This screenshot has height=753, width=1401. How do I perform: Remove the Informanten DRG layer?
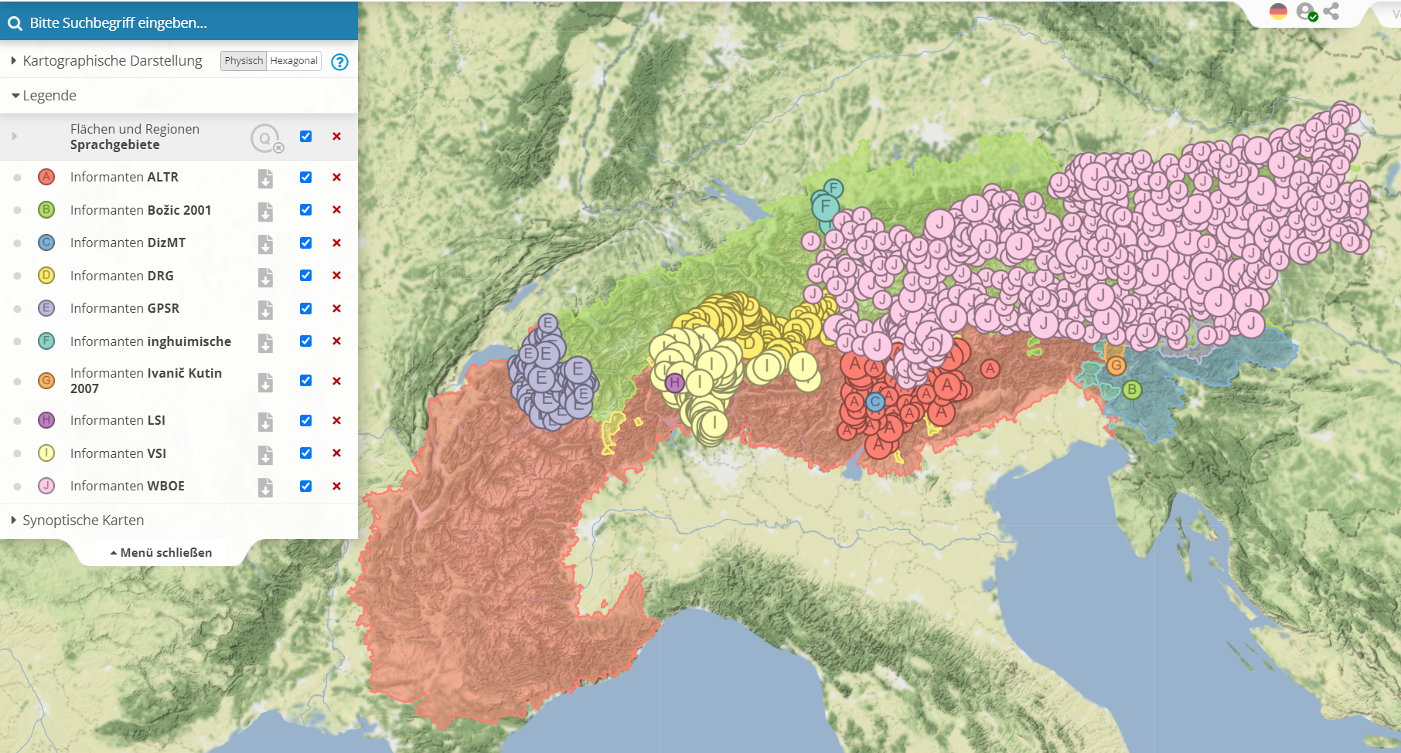click(336, 276)
